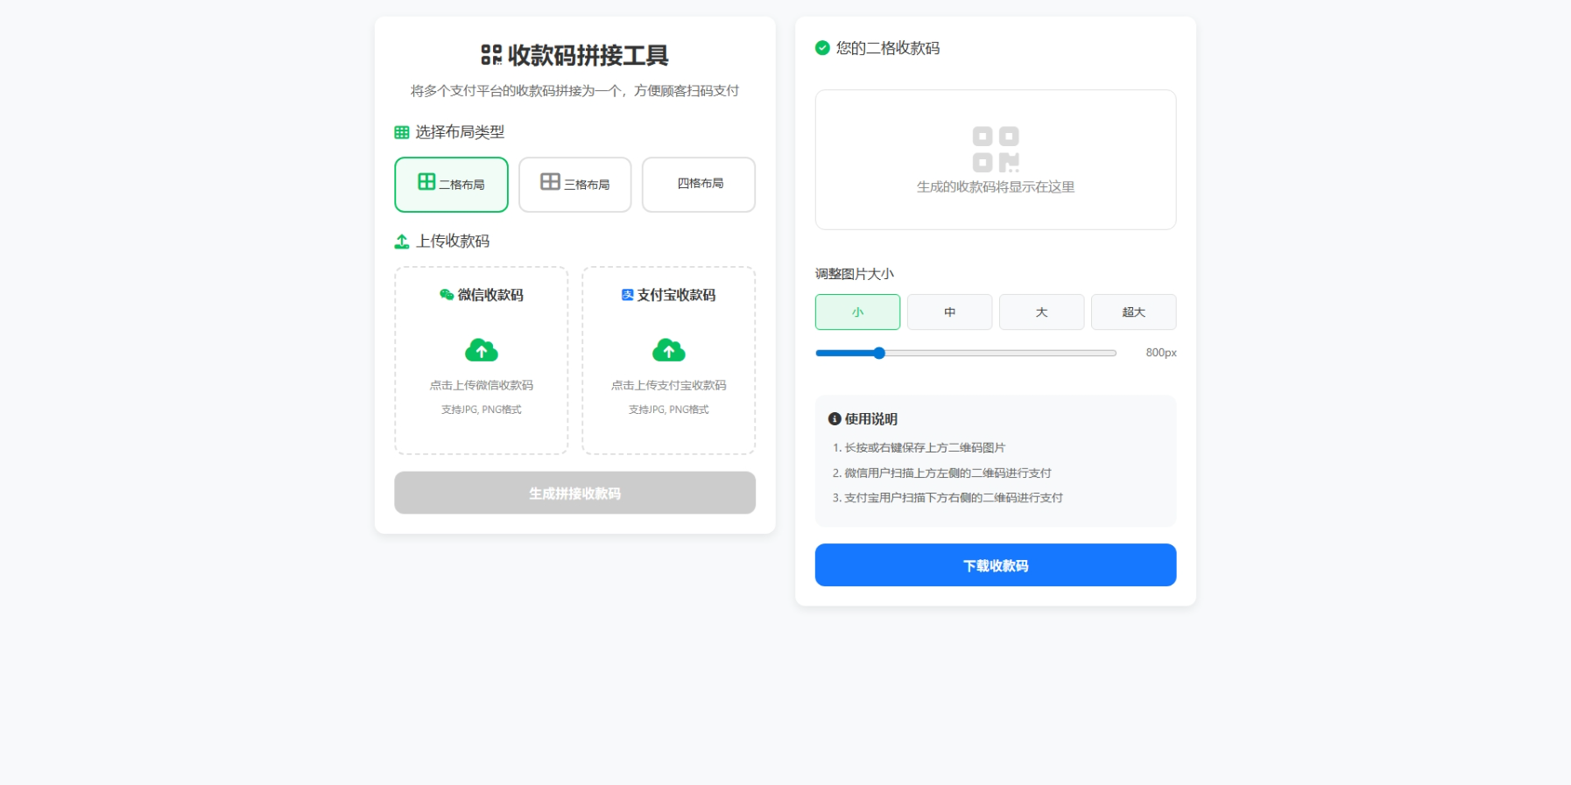Click the 点击上传支付宝收款码 text
The height and width of the screenshot is (785, 1571).
(669, 385)
